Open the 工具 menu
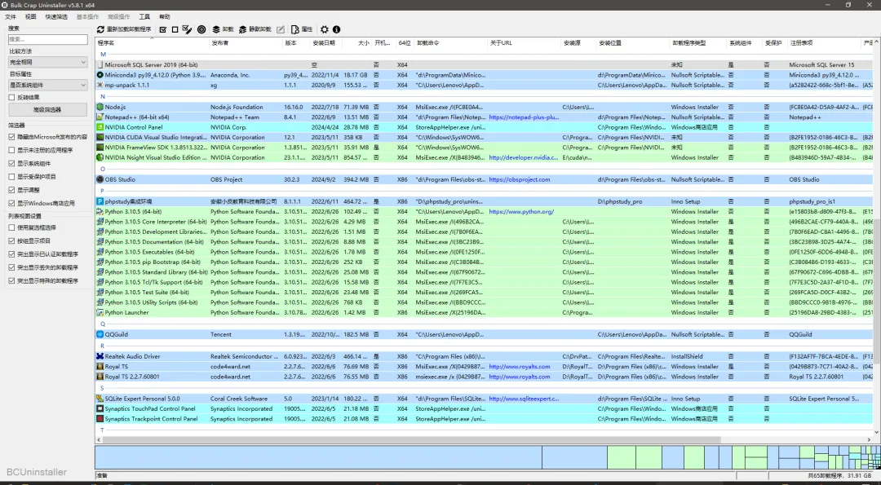 point(144,17)
